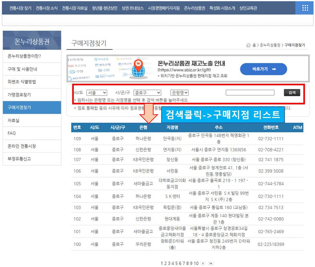Click row number 109
The width and height of the screenshot is (315, 267).
pos(77,139)
